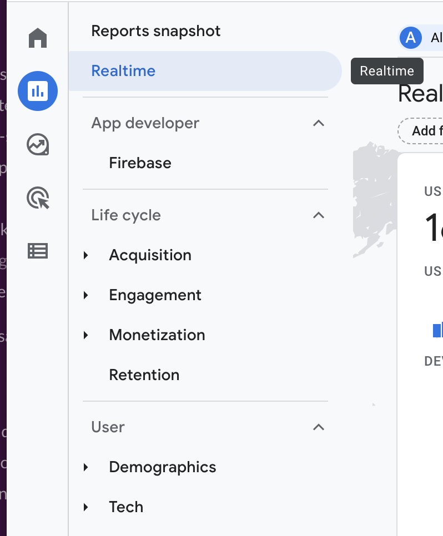Viewport: 443px width, 536px height.
Task: Expand the Monetization submenu arrow
Action: pos(86,335)
